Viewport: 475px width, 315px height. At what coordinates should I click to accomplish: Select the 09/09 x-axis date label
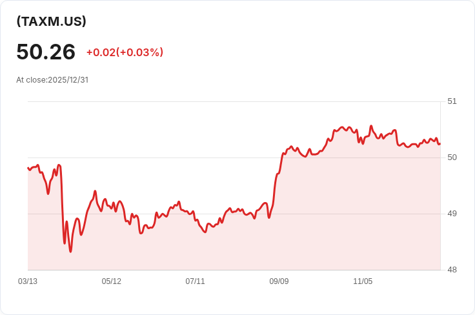click(x=279, y=281)
